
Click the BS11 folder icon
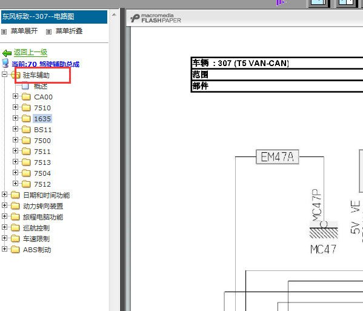tap(26, 129)
